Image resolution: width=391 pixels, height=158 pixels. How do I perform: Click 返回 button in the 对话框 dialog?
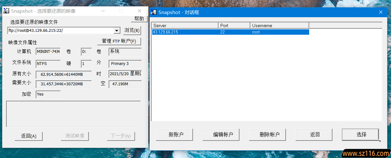coord(314,134)
